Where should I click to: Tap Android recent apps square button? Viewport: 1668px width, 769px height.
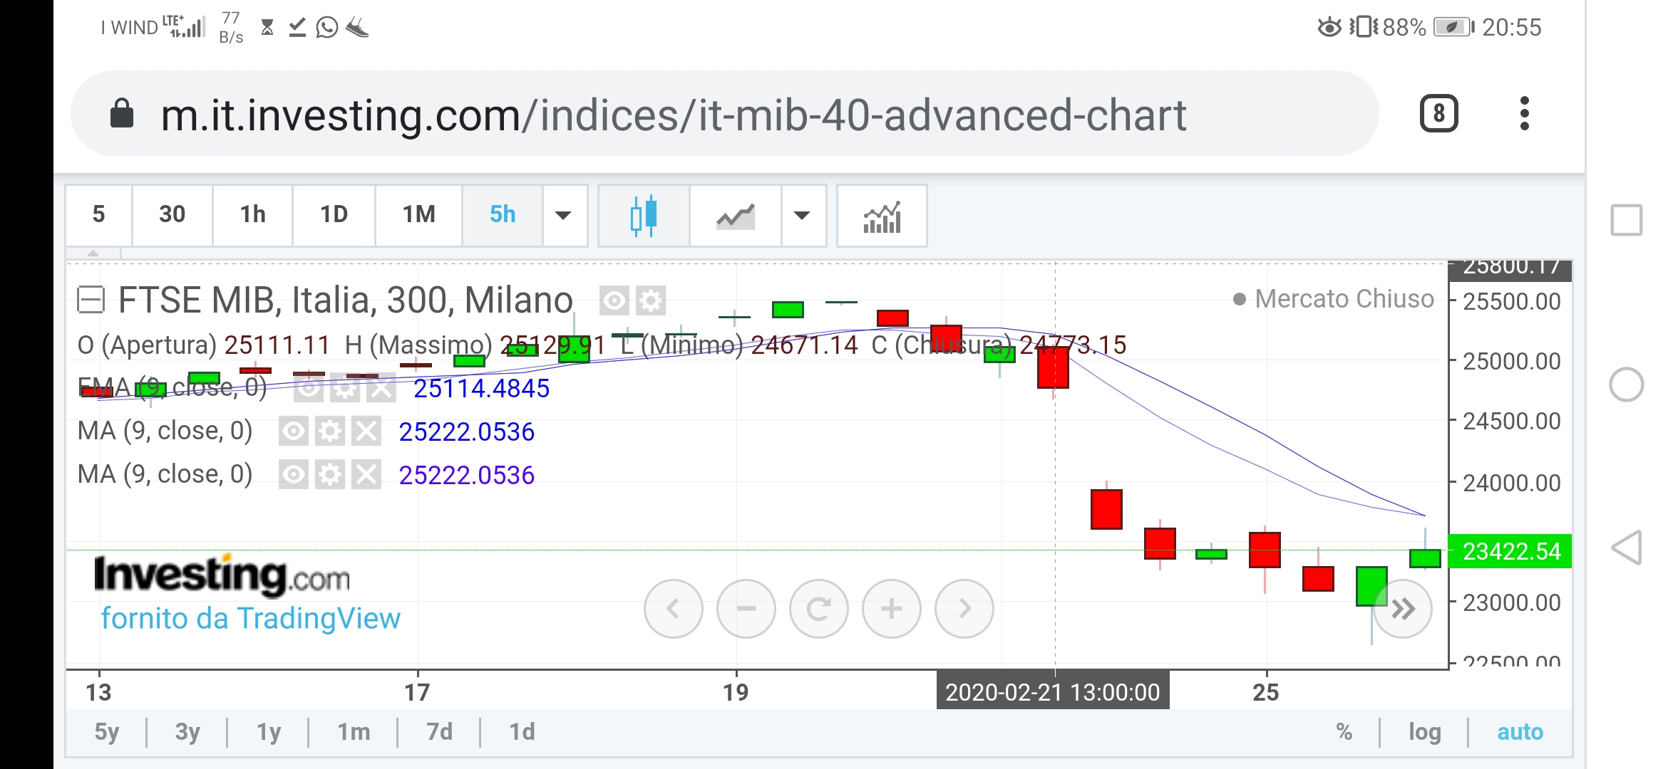click(x=1627, y=220)
